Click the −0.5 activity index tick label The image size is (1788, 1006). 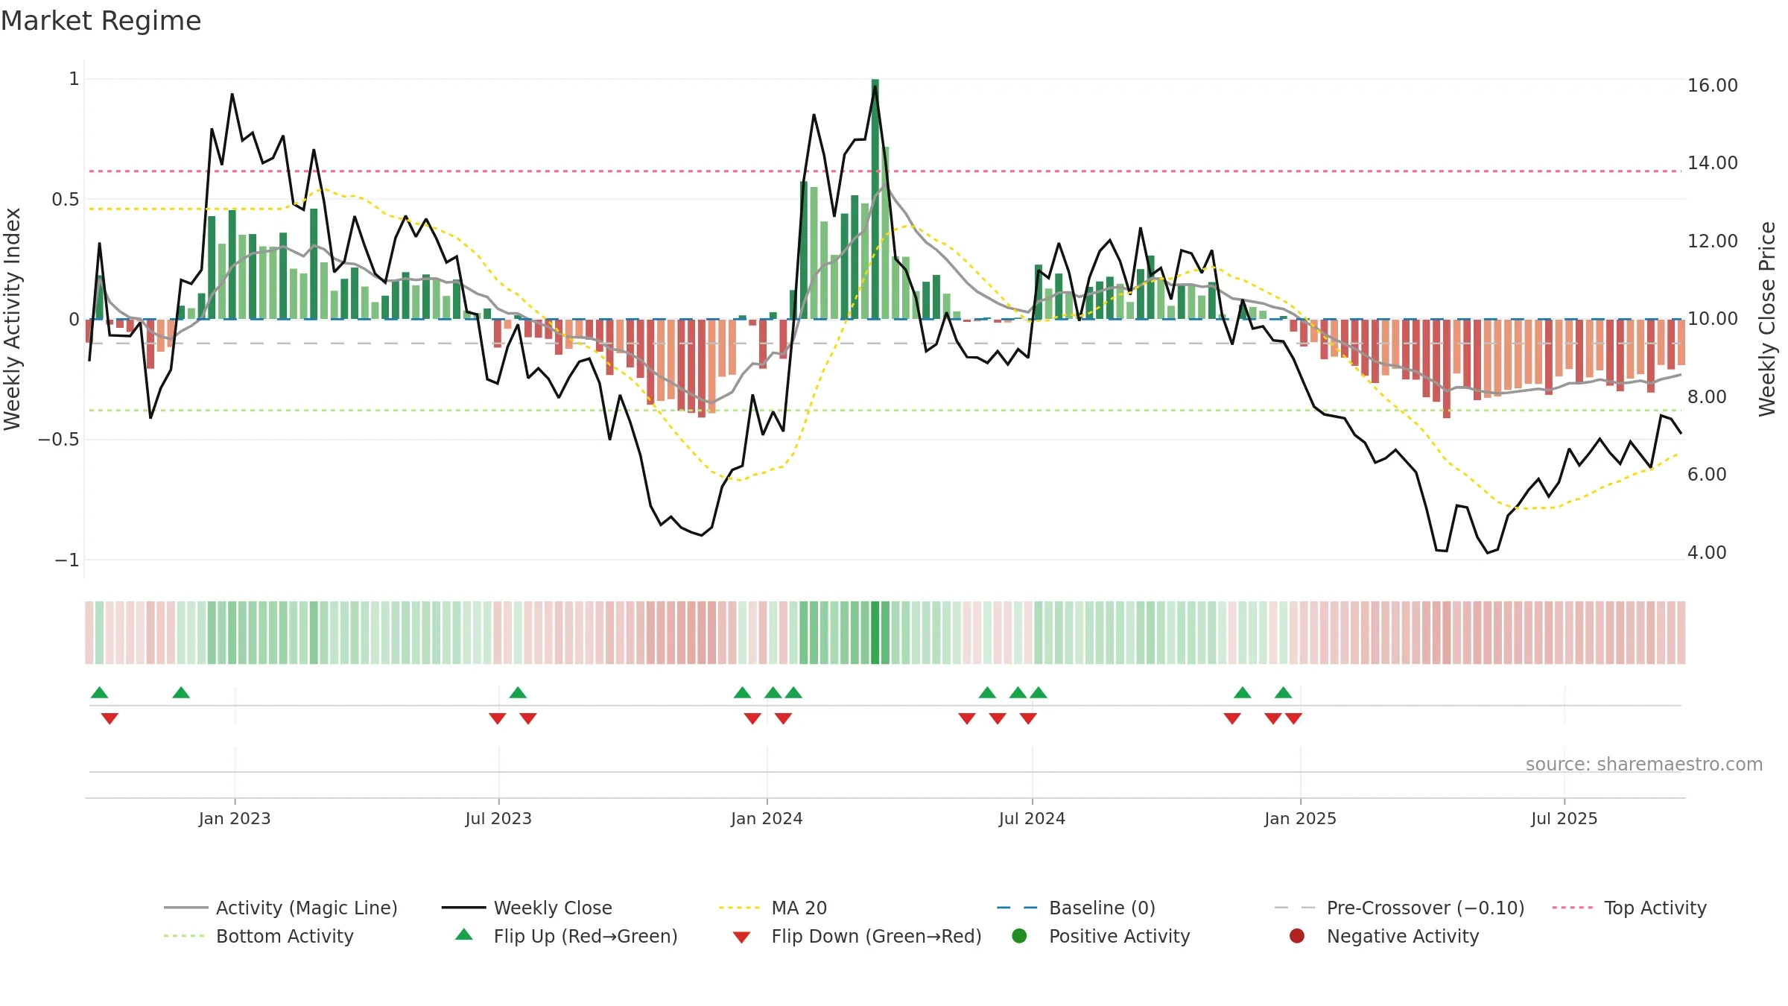click(59, 440)
